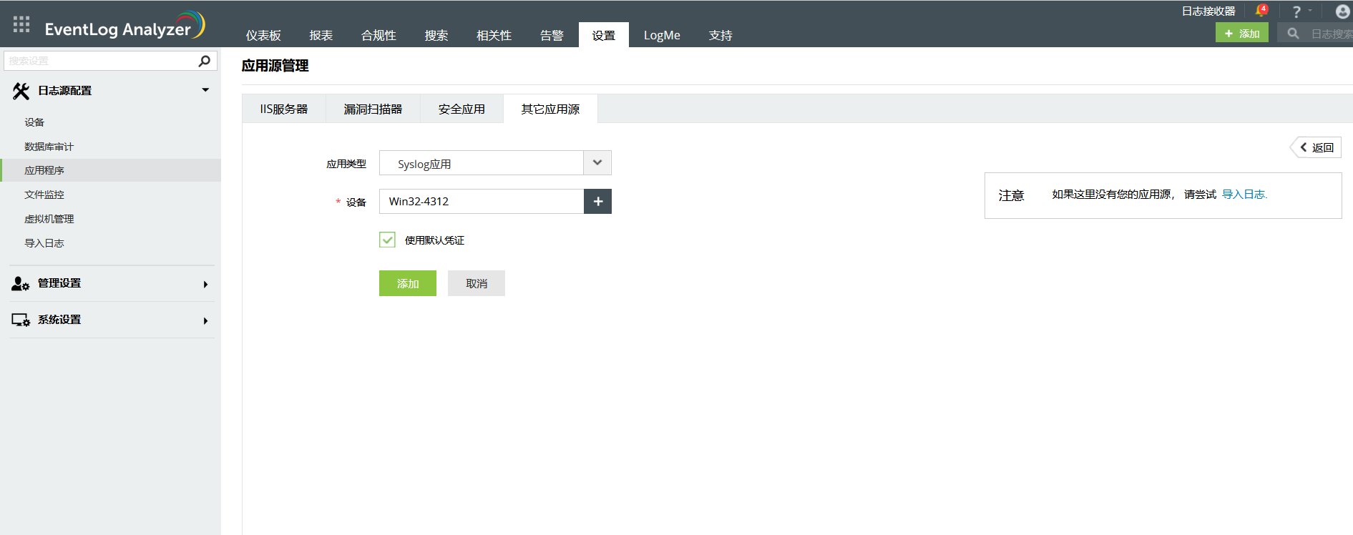Expand the 系统设置 section
The image size is (1353, 535).
[x=205, y=321]
